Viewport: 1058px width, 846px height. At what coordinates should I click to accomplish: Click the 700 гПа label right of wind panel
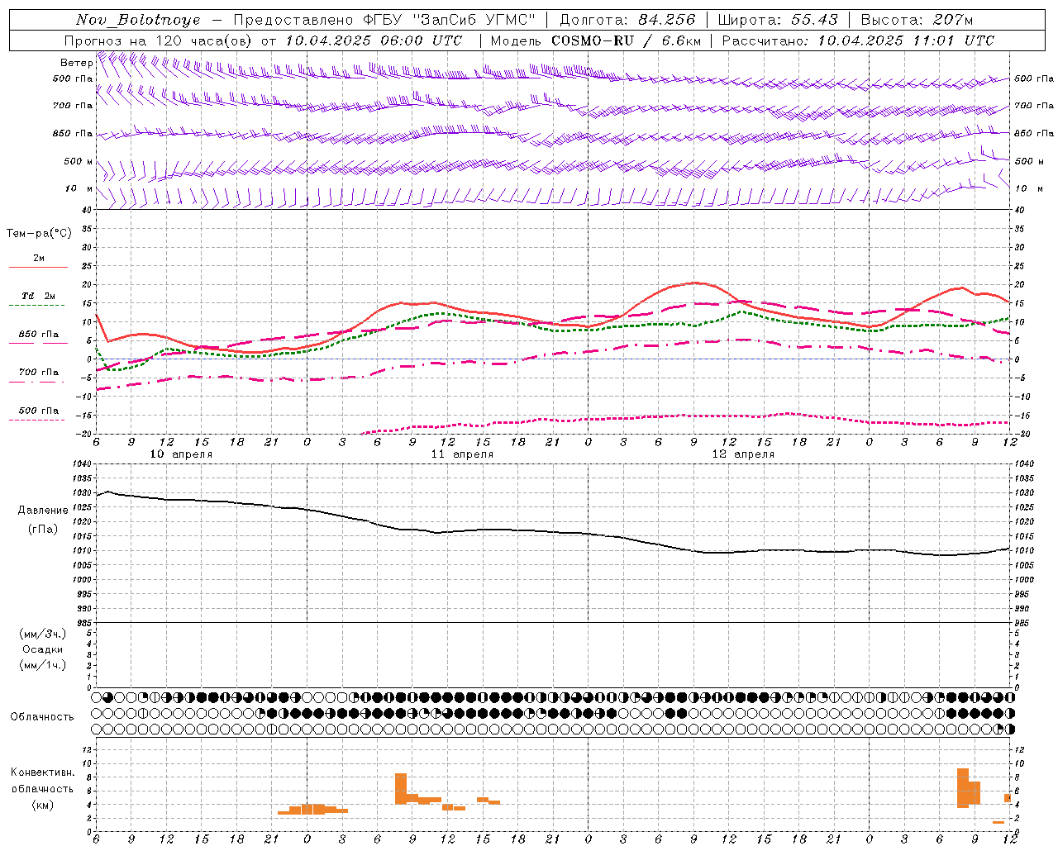1034,106
